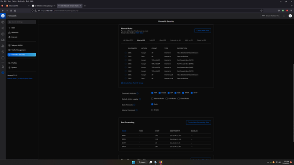Click the Windows Start button
Screen dimensions: 294x165
(133, 162)
